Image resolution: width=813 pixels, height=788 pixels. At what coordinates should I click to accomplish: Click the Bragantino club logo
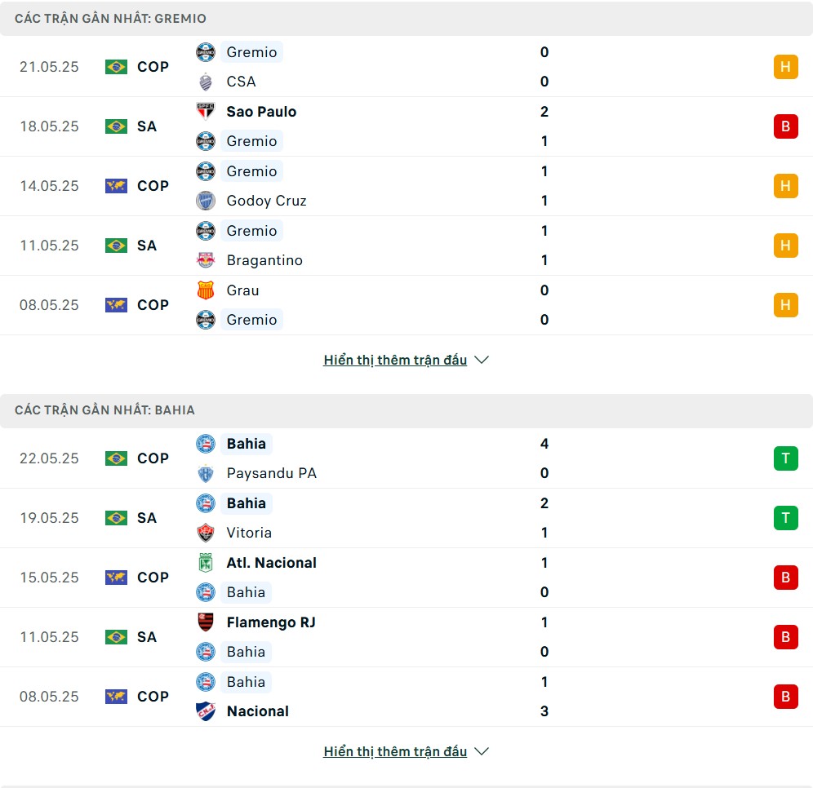[206, 260]
